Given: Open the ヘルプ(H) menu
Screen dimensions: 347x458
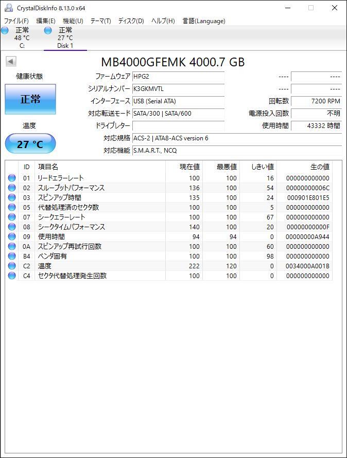Looking at the screenshot, I should point(163,21).
